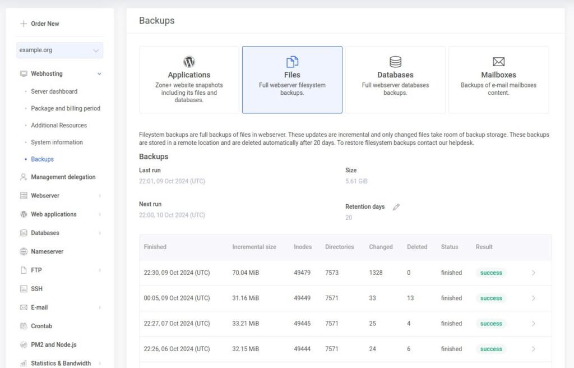This screenshot has height=368, width=574.
Task: Click the database stack icon on Databases card
Action: 395,62
